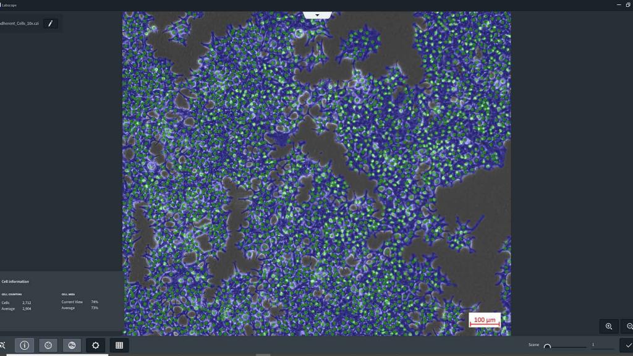Expand the top drop-down handle above image
The height and width of the screenshot is (356, 633).
coord(317,14)
